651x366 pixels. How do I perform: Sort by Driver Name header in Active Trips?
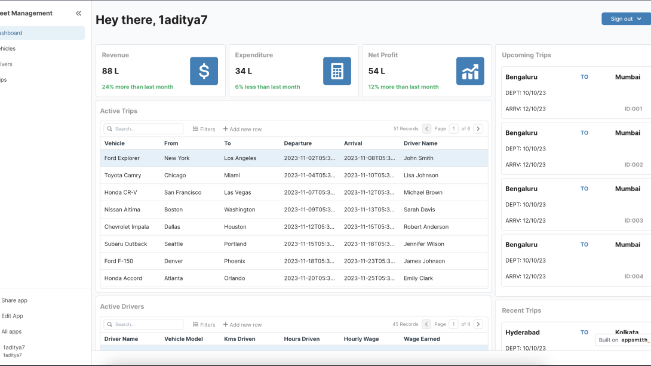pos(420,143)
